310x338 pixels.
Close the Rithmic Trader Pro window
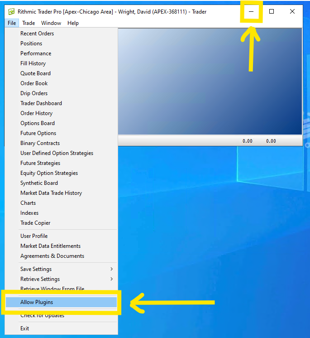[x=292, y=11]
